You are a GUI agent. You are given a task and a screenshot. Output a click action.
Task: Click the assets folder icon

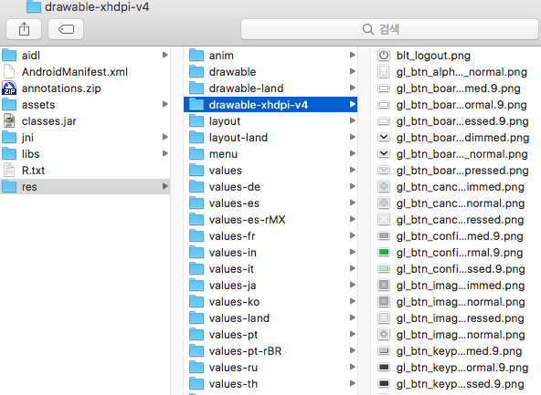(9, 104)
